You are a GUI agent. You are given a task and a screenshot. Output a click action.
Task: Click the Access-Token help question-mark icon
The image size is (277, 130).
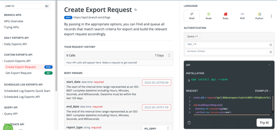pyautogui.click(x=271, y=52)
